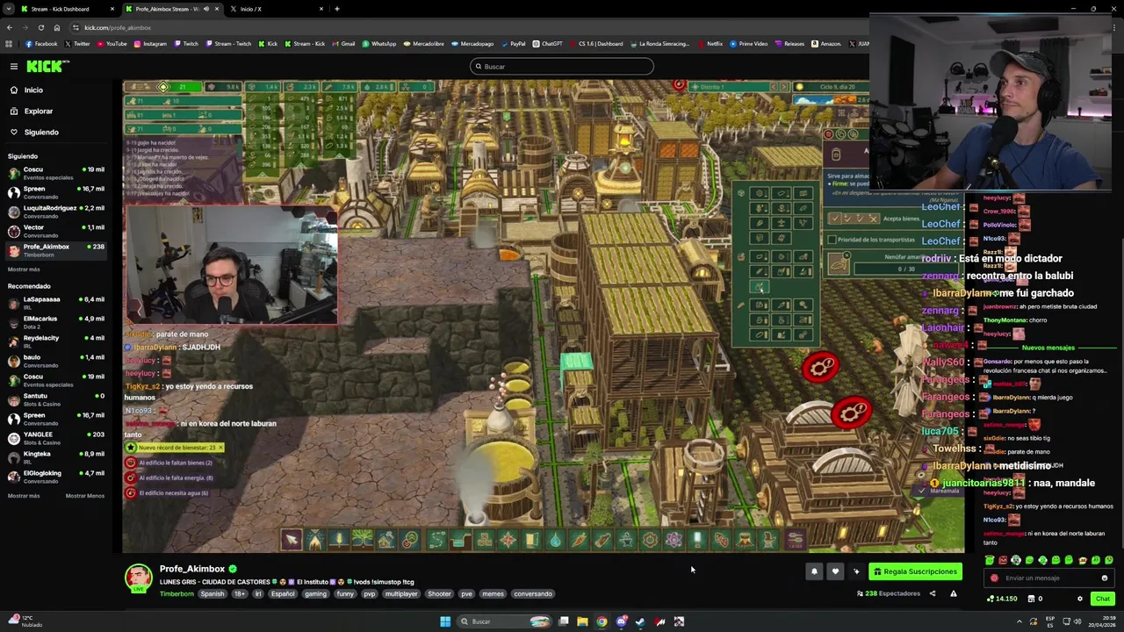Open the Facebook bookmark

point(42,44)
